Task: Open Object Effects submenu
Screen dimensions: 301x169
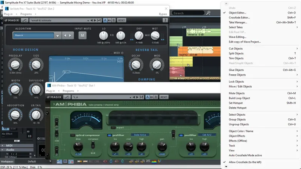Action: [237, 136]
